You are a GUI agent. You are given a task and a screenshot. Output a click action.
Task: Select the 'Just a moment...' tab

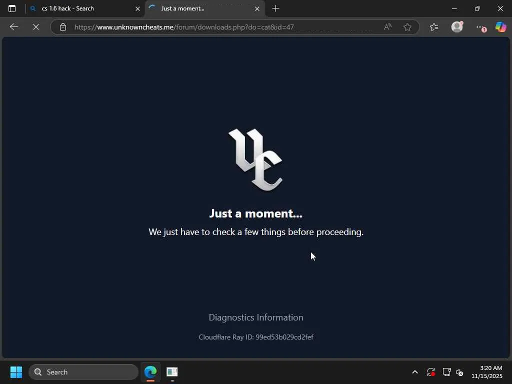tap(204, 8)
